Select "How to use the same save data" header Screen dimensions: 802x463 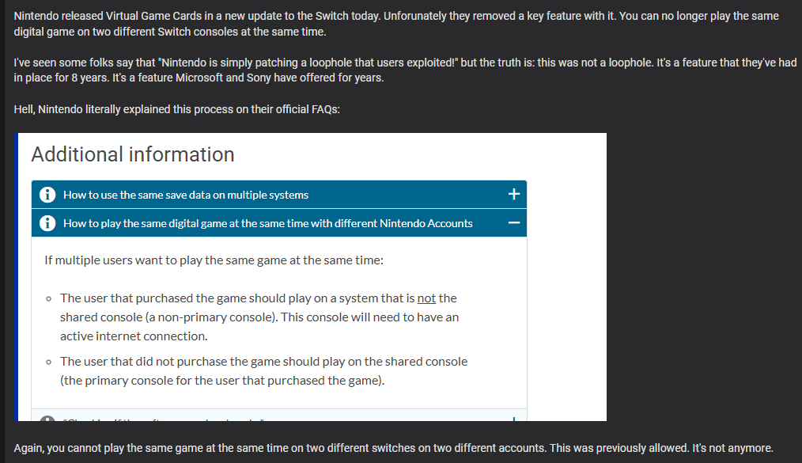(278, 195)
